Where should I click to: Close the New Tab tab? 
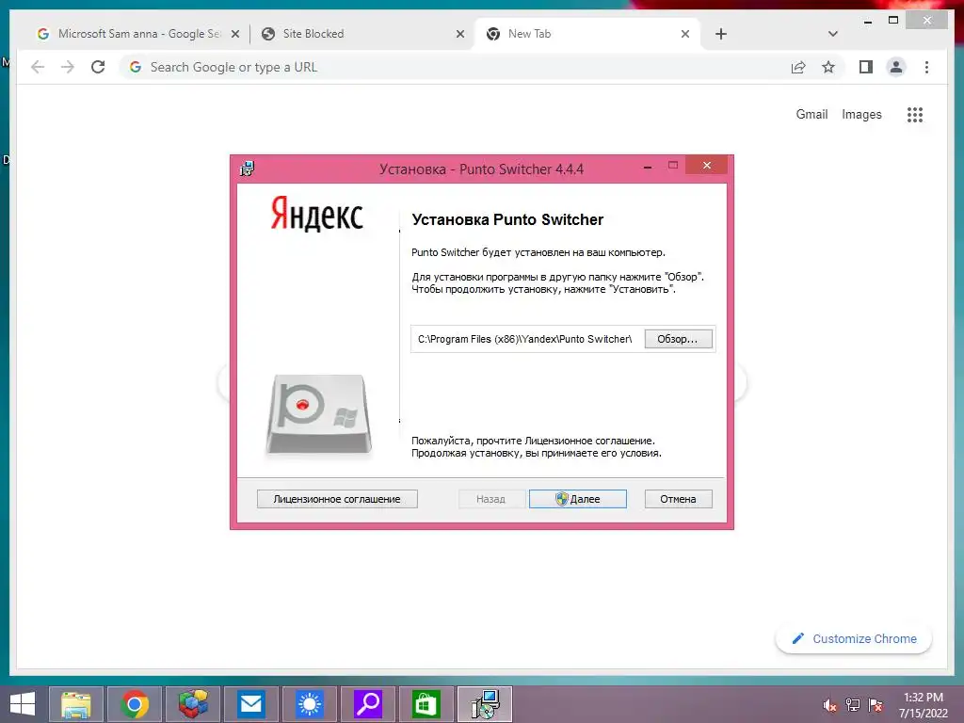[x=685, y=34]
